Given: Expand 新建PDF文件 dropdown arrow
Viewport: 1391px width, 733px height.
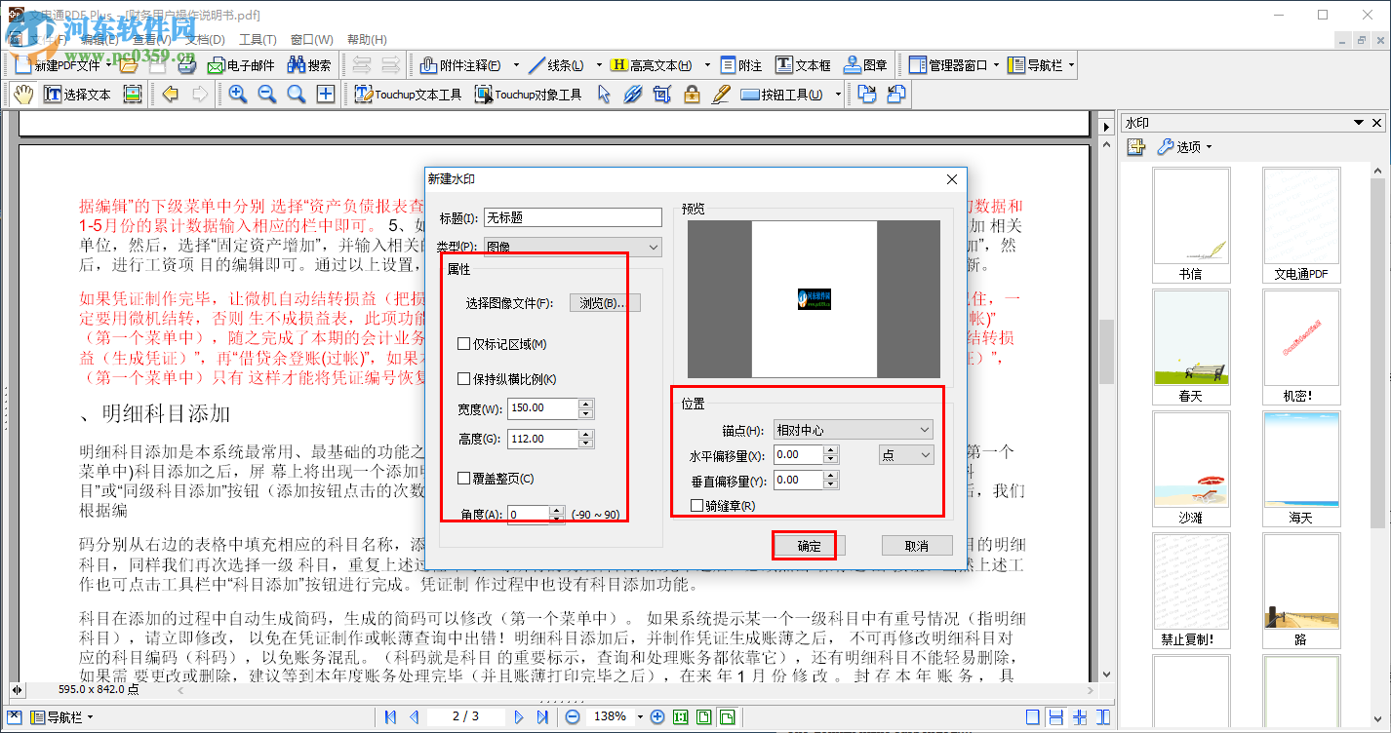Looking at the screenshot, I should coord(107,65).
